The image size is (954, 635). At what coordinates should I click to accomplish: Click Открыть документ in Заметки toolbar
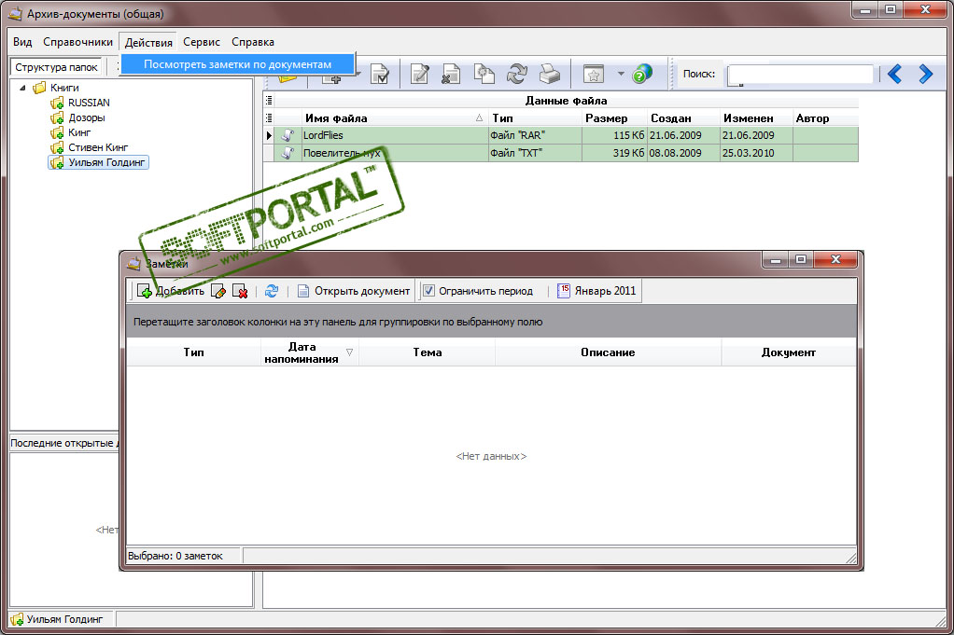[354, 291]
